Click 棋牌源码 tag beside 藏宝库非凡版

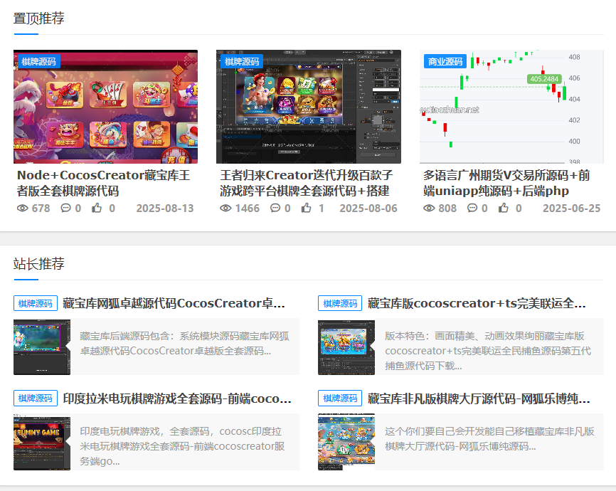pos(340,398)
